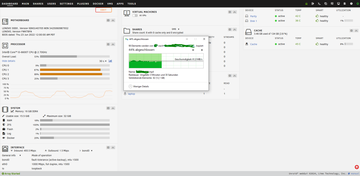
Task: Open Cache panel settings gear
Action: coord(351,31)
